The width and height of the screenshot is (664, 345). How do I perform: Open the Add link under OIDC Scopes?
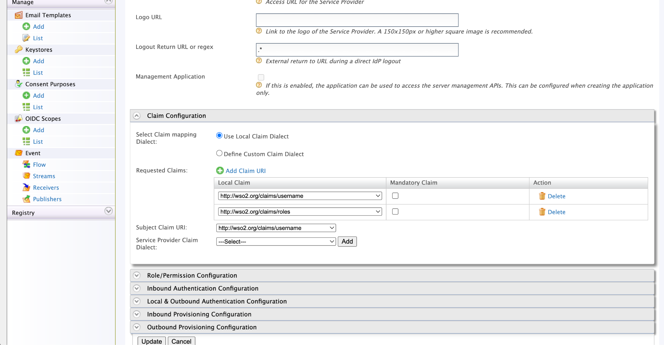tap(39, 130)
